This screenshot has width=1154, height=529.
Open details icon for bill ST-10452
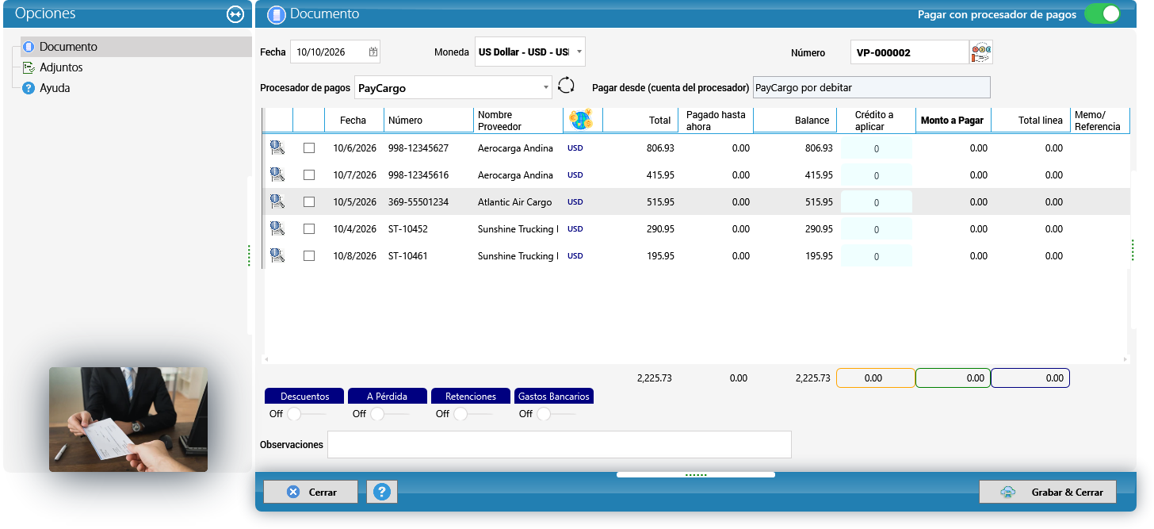(x=277, y=228)
